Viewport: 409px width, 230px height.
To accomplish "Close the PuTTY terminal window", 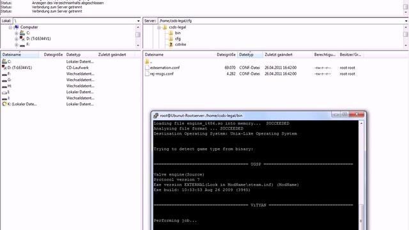I will pyautogui.click(x=357, y=114).
